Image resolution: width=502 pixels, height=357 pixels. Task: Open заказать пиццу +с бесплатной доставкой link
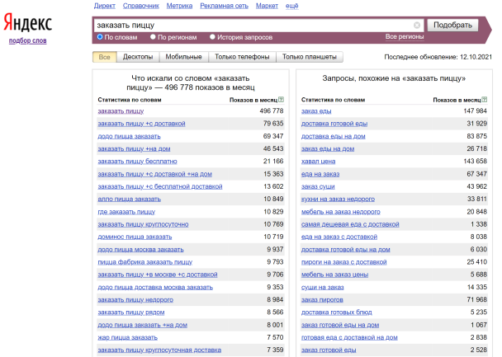(x=159, y=186)
